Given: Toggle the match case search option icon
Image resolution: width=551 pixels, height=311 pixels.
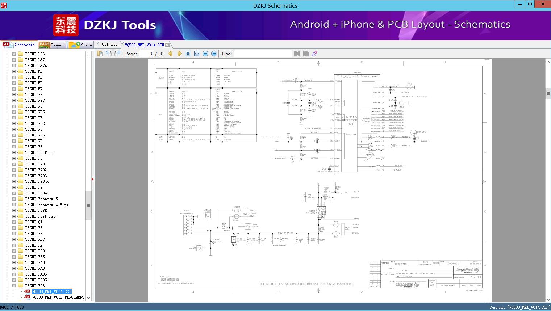Looking at the screenshot, I should [314, 54].
